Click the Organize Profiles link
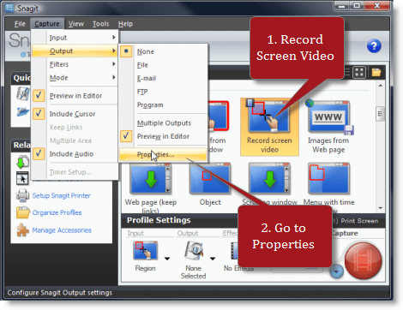 tap(57, 212)
